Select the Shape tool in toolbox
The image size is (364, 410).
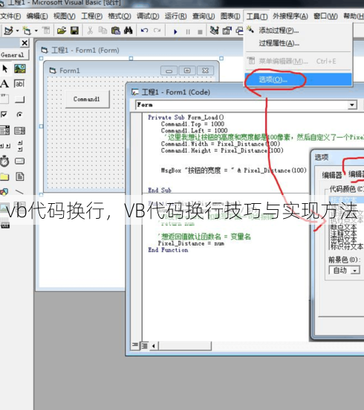(x=4, y=192)
